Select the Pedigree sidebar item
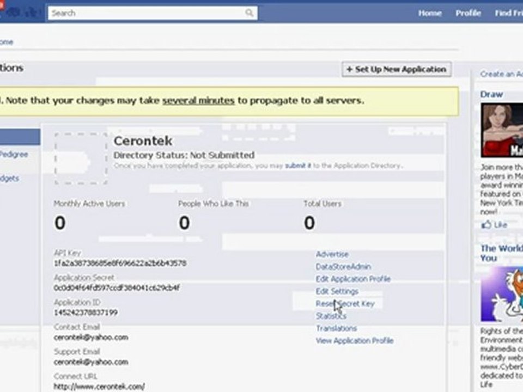Screen dimensions: 523x392 13,154
